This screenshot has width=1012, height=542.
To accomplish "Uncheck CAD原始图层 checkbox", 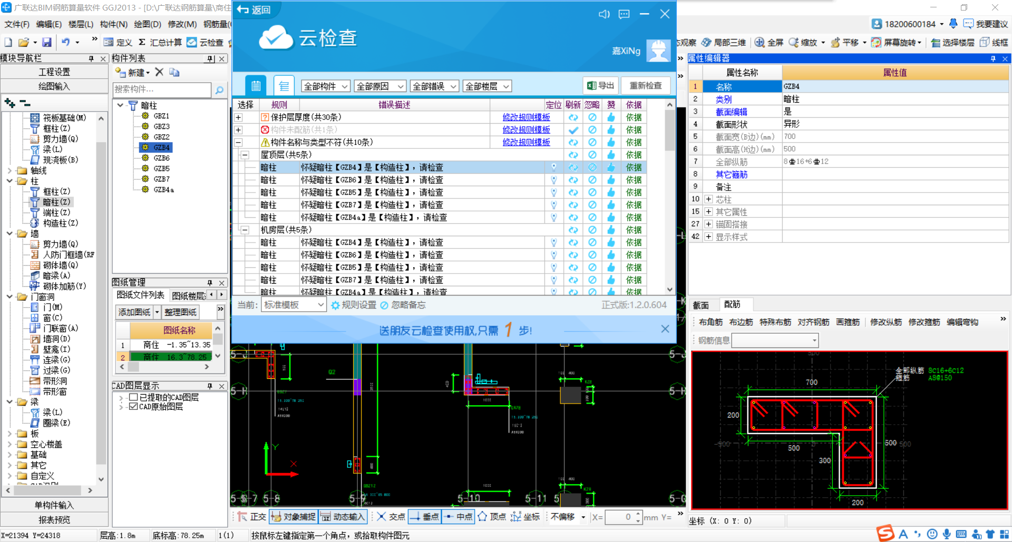I will point(133,406).
